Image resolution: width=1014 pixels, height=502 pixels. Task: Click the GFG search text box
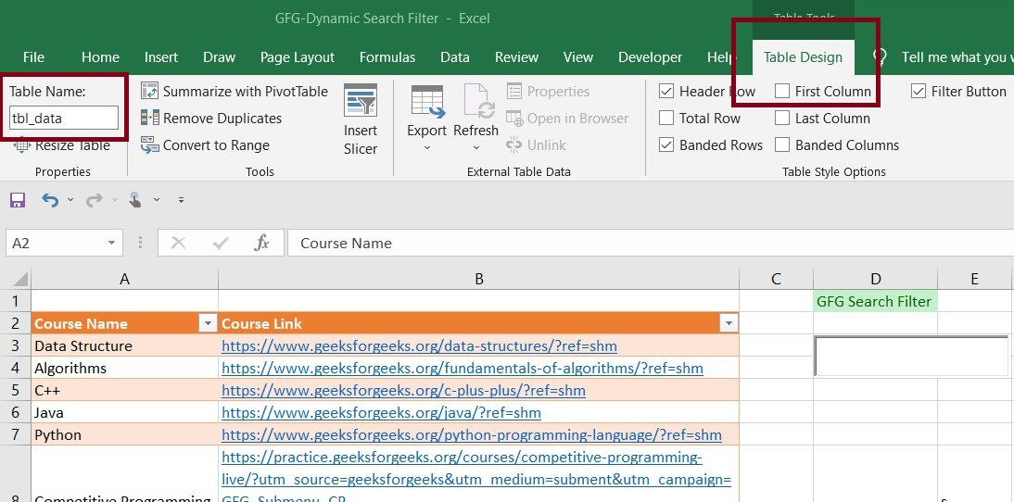[x=911, y=356]
